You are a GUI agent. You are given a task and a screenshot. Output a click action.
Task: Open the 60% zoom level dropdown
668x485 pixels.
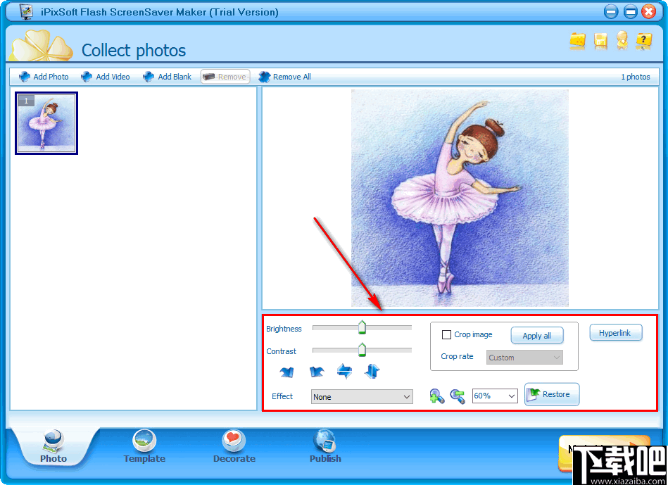(x=495, y=396)
